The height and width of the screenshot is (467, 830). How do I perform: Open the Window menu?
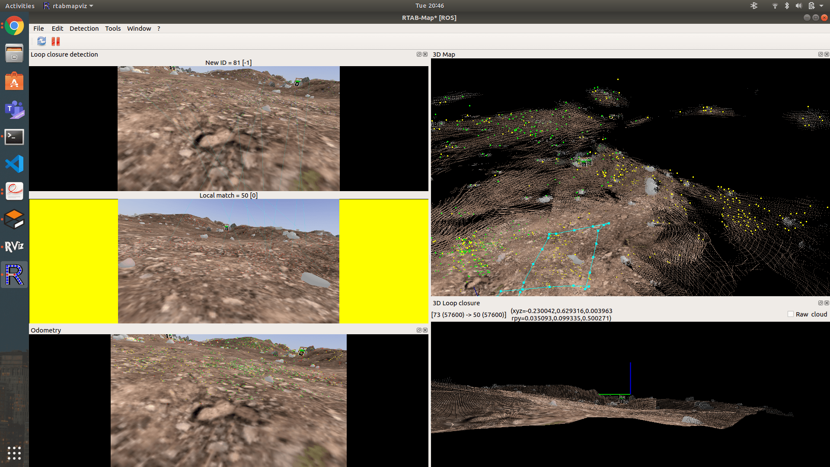click(139, 29)
